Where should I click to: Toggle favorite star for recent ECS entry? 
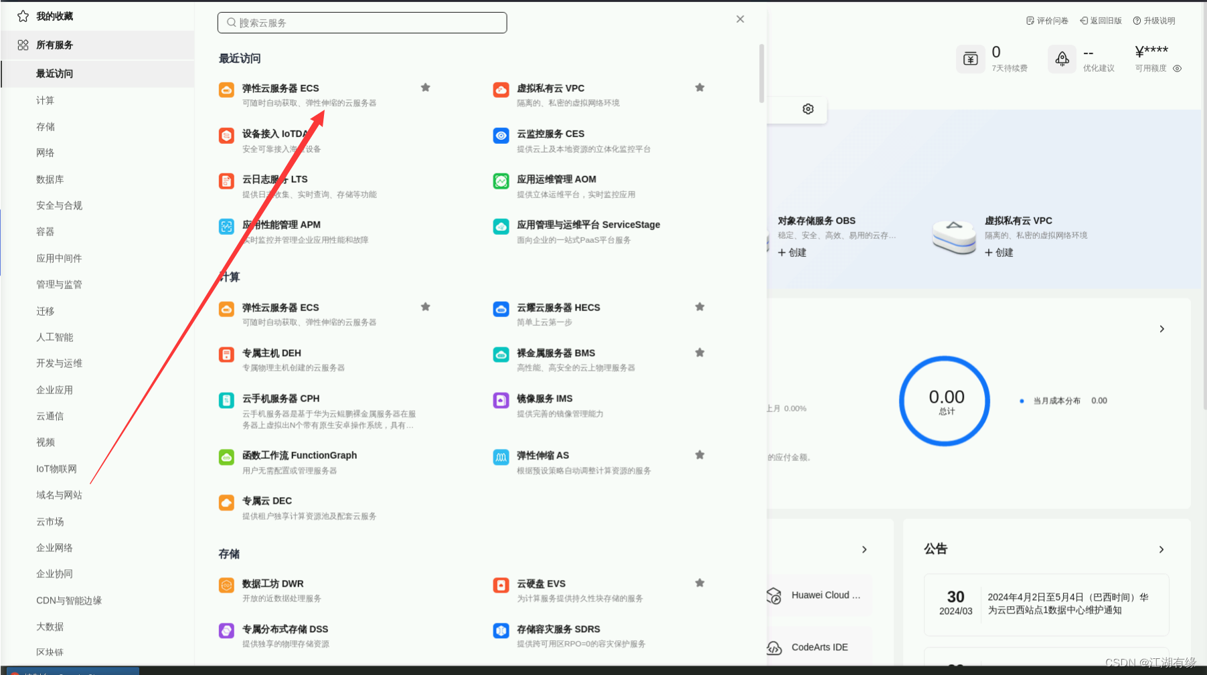425,88
